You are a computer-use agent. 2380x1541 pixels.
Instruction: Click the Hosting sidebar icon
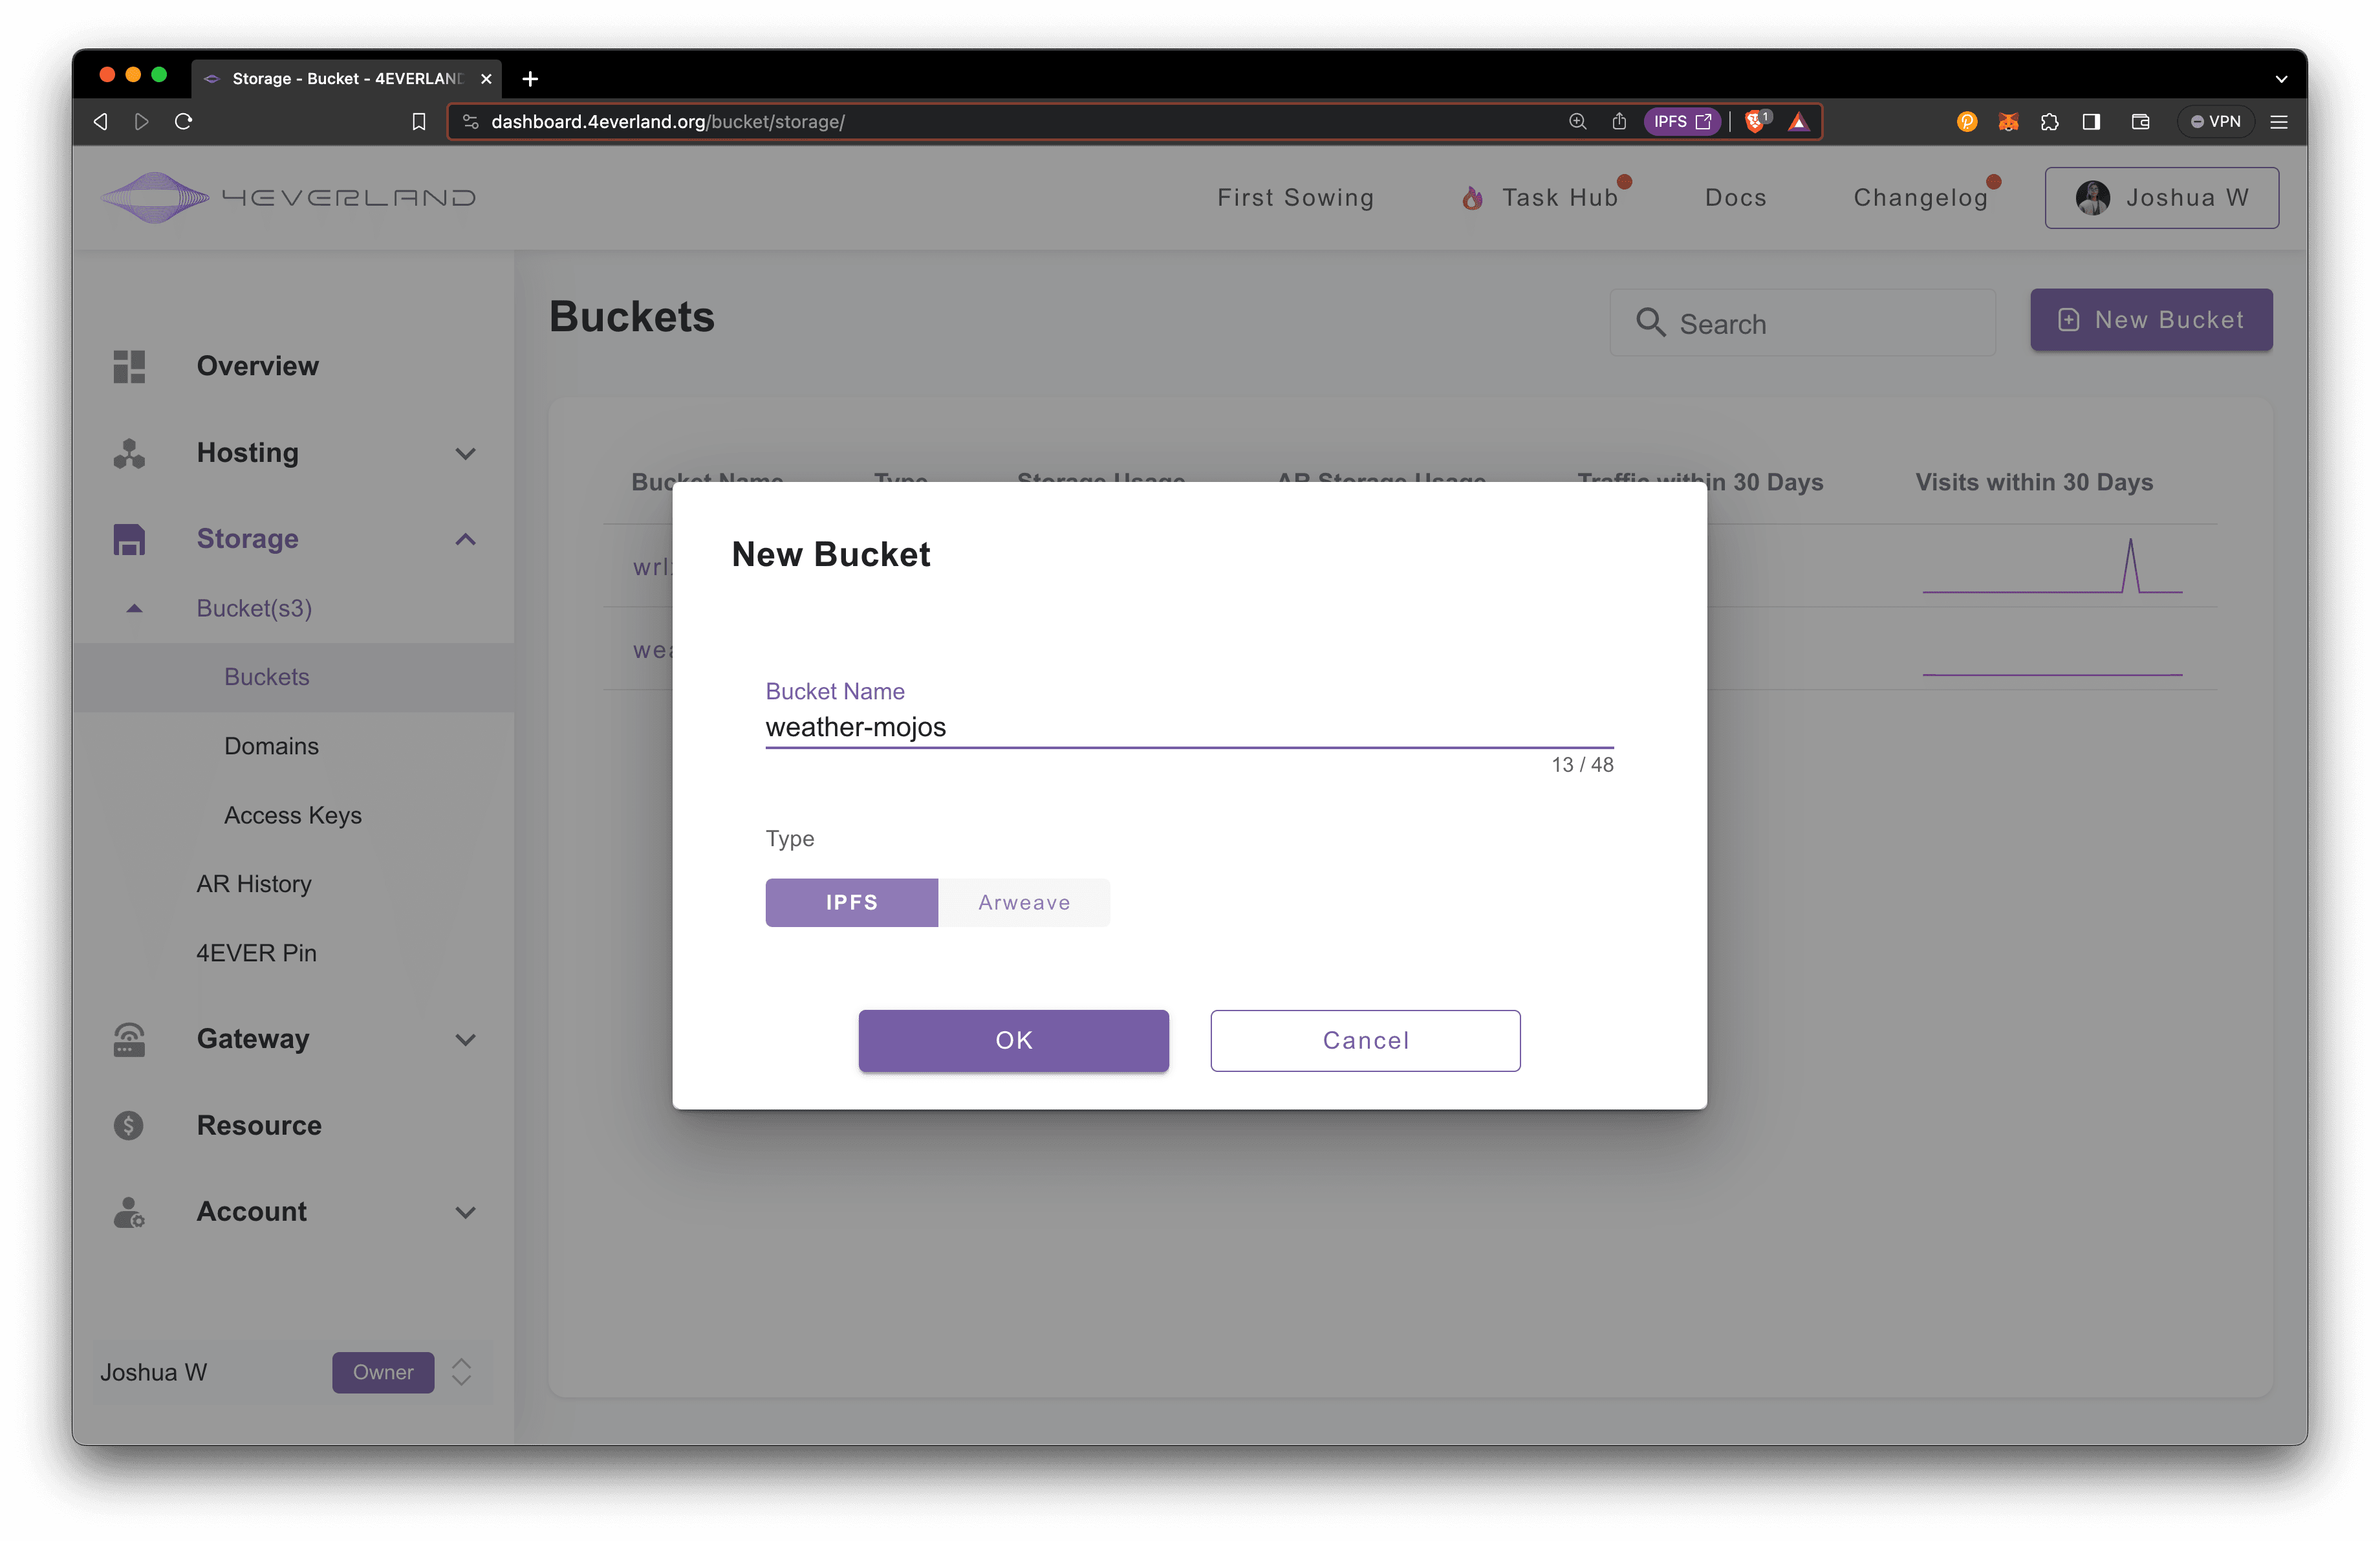point(129,453)
